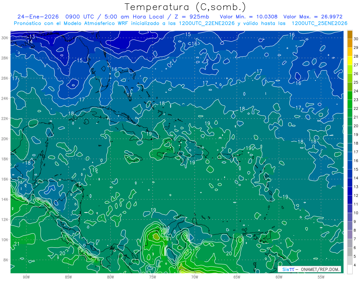Click the longitude label "55W"

pyautogui.click(x=321, y=277)
